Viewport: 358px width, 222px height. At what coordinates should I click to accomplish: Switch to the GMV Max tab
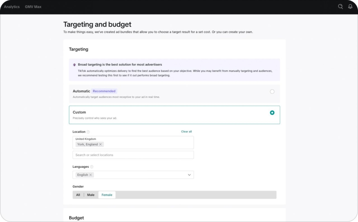(x=33, y=6)
